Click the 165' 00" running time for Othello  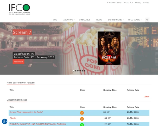point(107,118)
